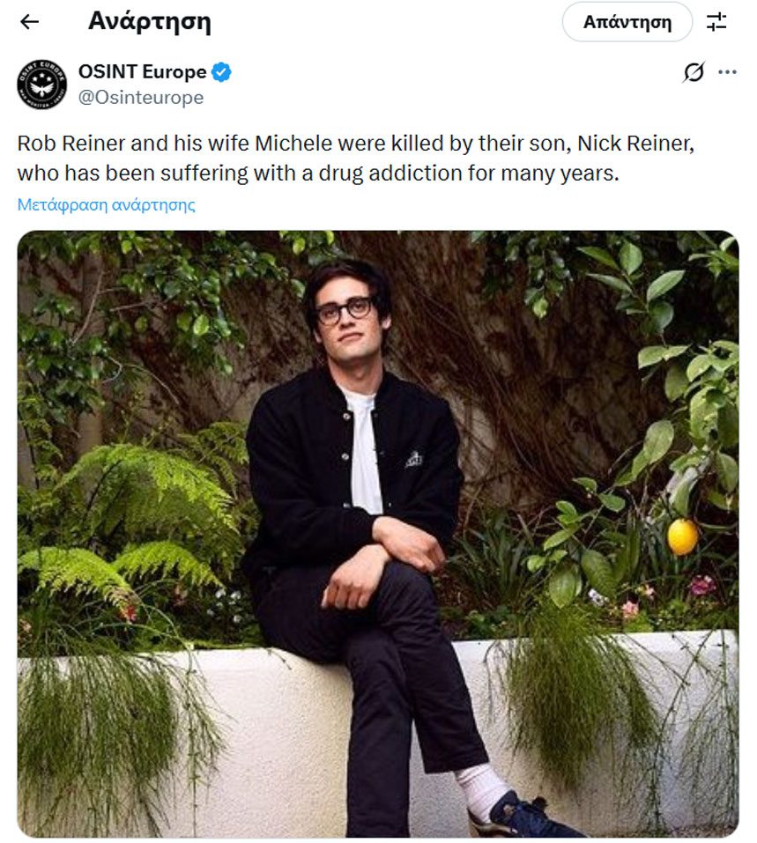The image size is (757, 843).
Task: Click the white logo on the black jacket
Action: coord(414,460)
